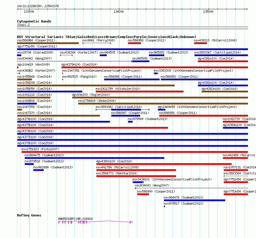Click the nsv438313 (McCarroll2006) variant label
Viewport: 256px width, 238px height.
click(215, 40)
